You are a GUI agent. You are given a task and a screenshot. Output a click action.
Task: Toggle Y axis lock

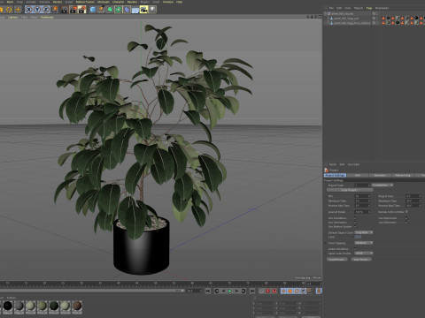point(37,10)
